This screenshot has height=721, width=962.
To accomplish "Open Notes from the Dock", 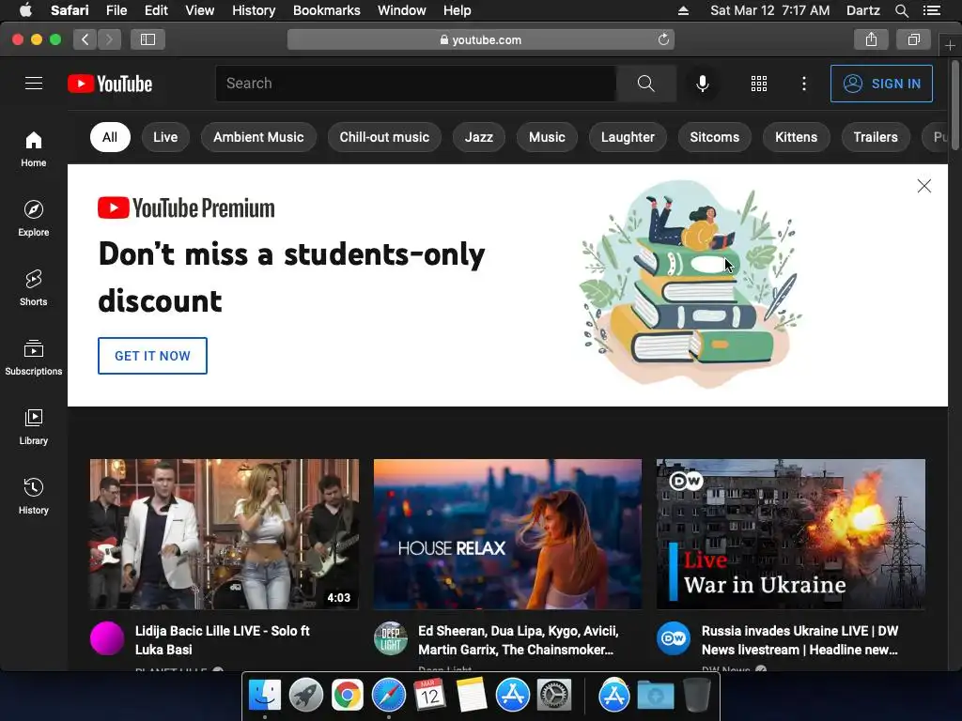I will (472, 696).
